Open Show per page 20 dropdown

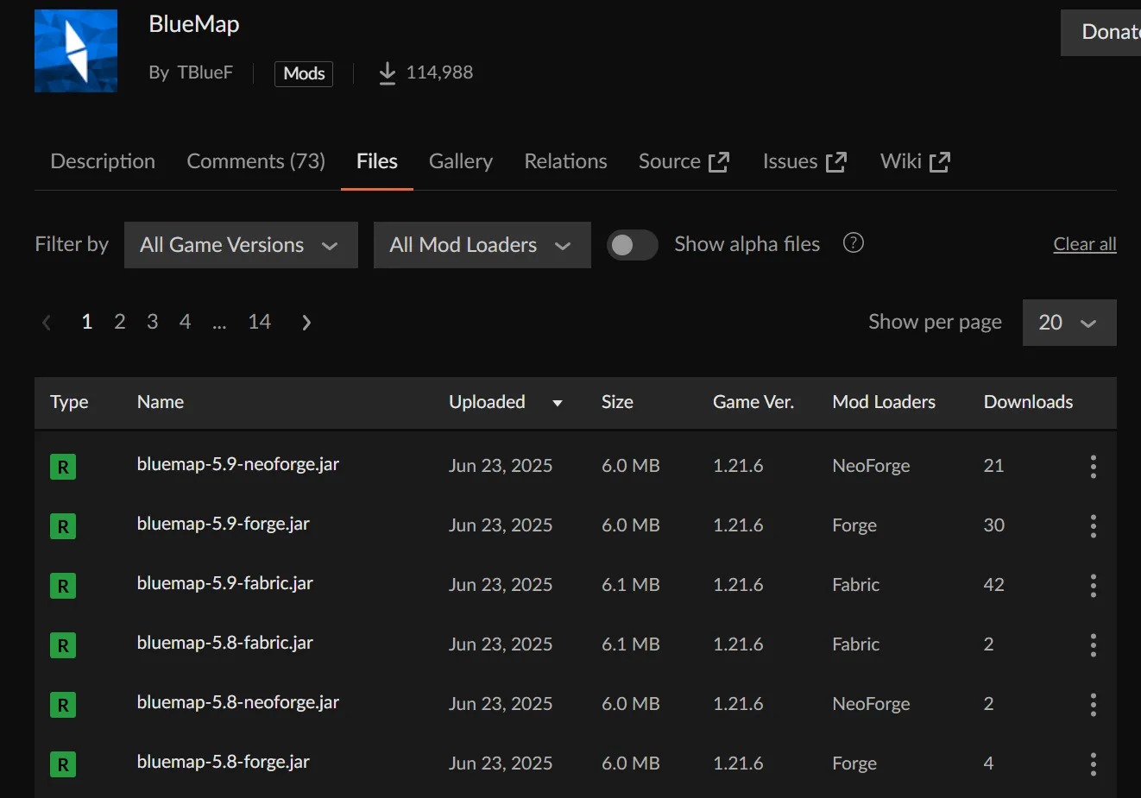(1069, 323)
